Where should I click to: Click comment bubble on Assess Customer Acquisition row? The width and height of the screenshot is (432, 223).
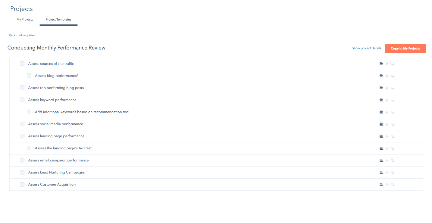click(x=392, y=184)
